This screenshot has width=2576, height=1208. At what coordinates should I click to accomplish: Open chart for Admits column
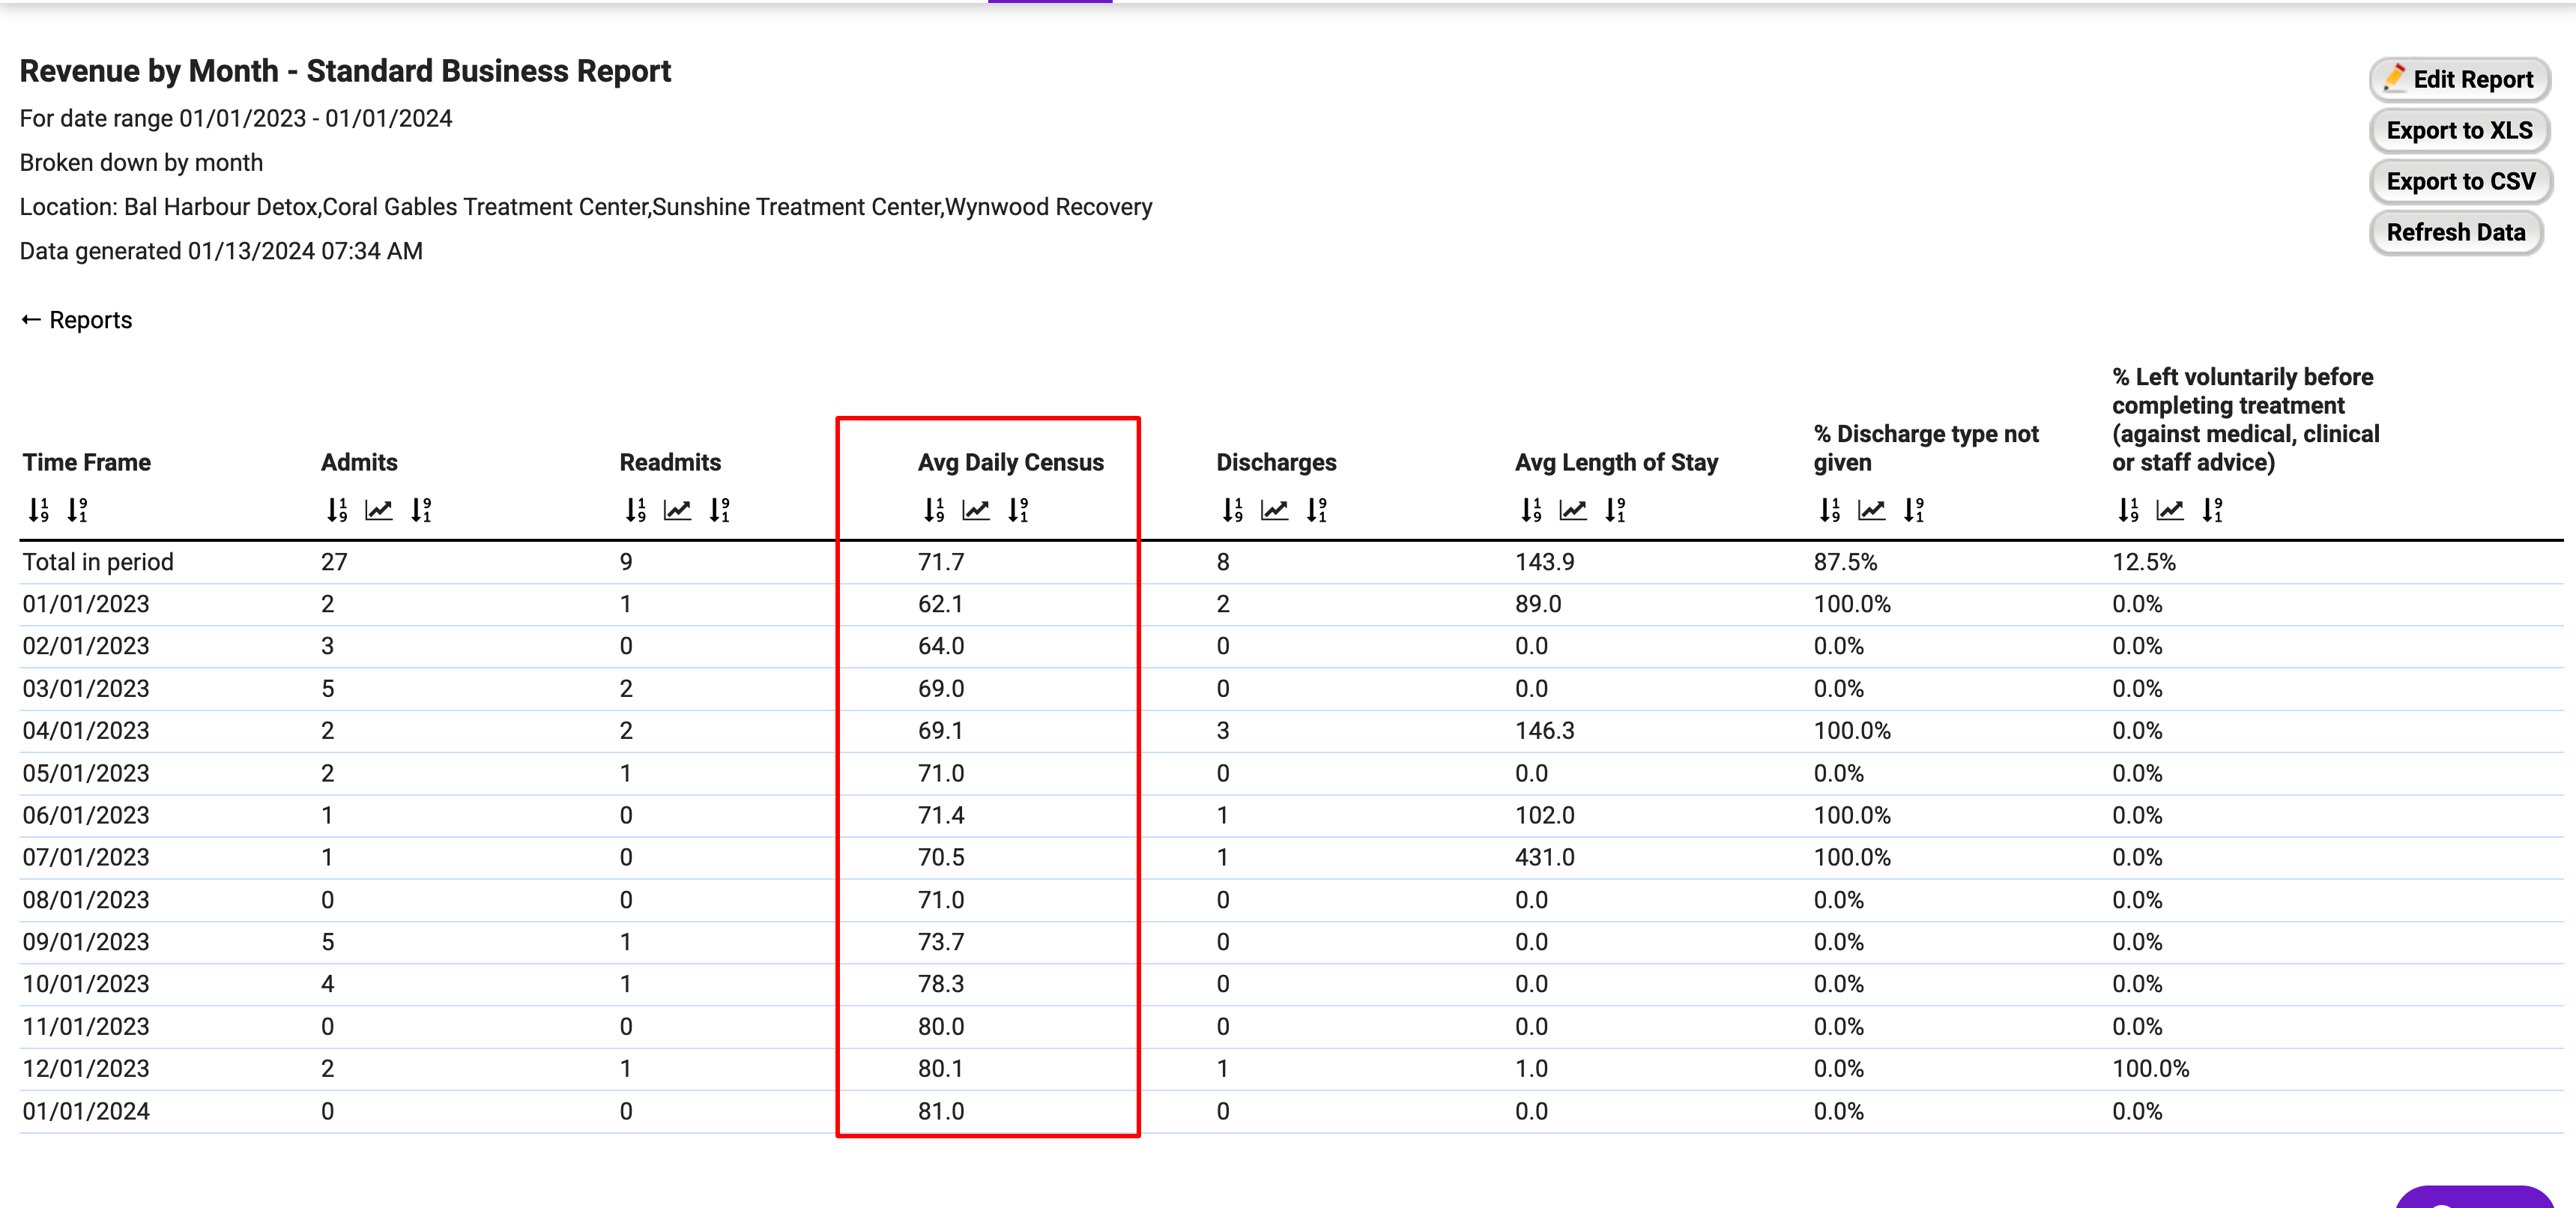click(x=379, y=510)
